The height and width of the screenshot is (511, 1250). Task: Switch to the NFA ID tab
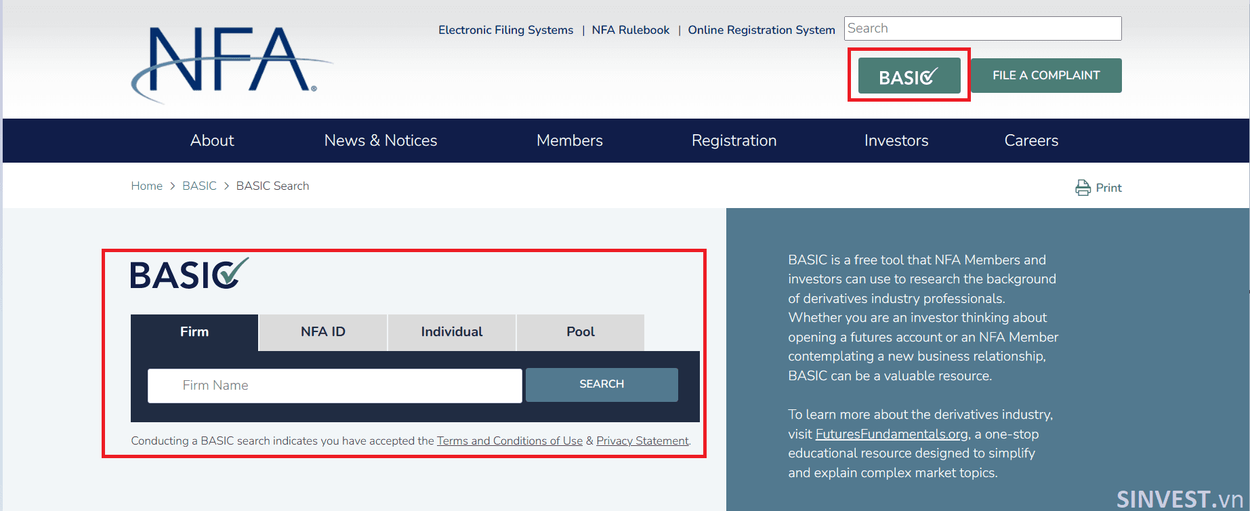coord(323,332)
